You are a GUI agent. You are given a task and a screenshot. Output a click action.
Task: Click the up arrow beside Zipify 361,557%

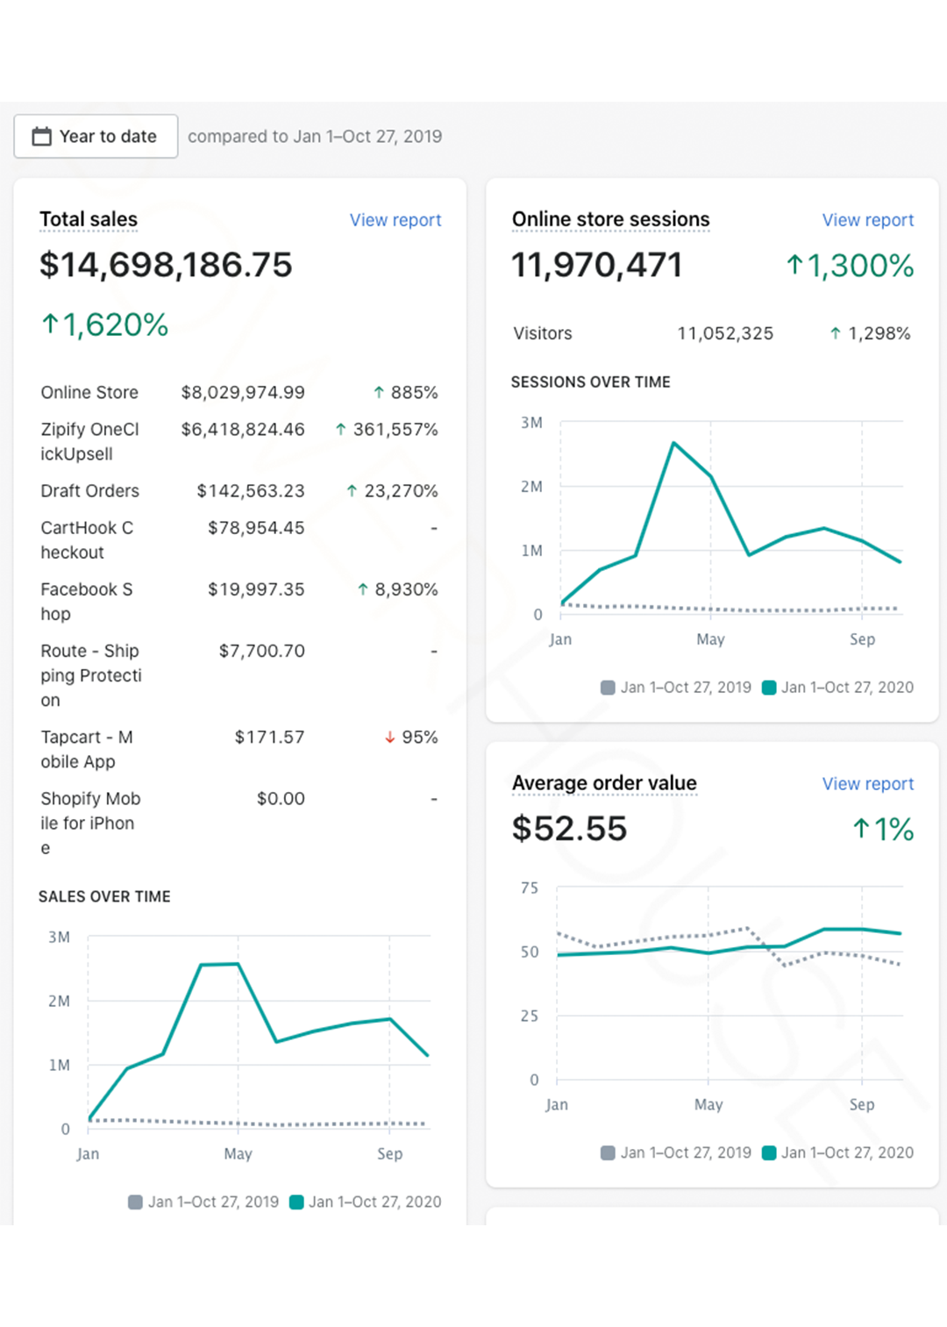pos(340,430)
